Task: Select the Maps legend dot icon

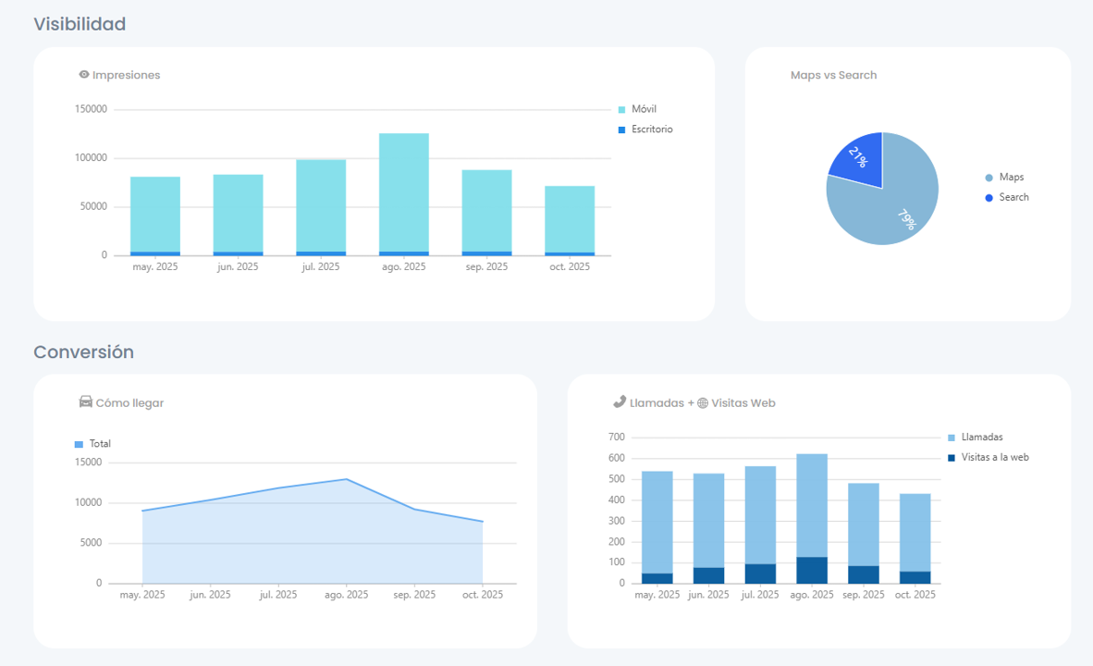Action: pyautogui.click(x=989, y=177)
